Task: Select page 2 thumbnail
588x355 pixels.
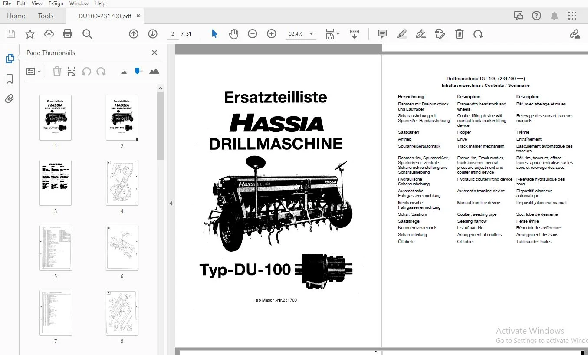Action: [x=122, y=118]
